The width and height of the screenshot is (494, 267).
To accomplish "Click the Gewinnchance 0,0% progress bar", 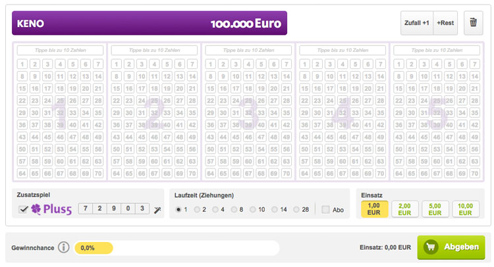I will (177, 248).
